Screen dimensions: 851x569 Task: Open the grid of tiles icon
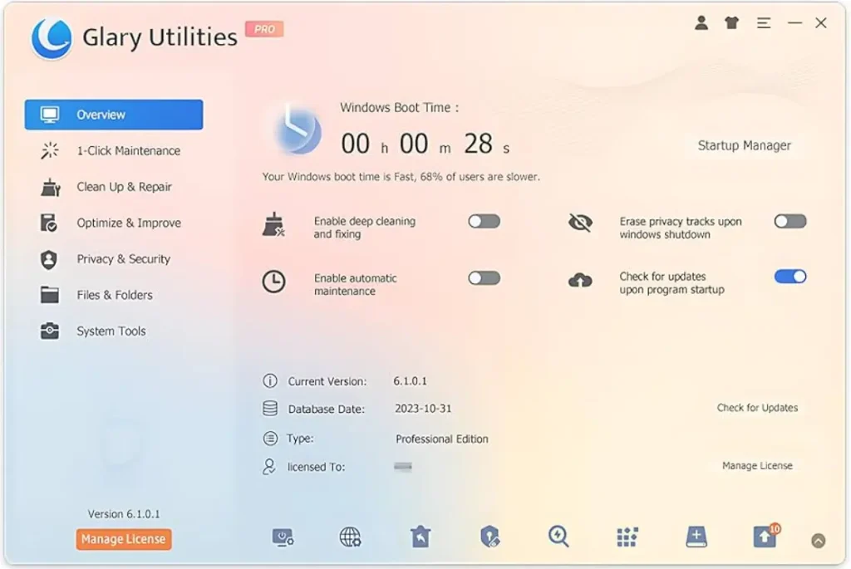tap(627, 537)
